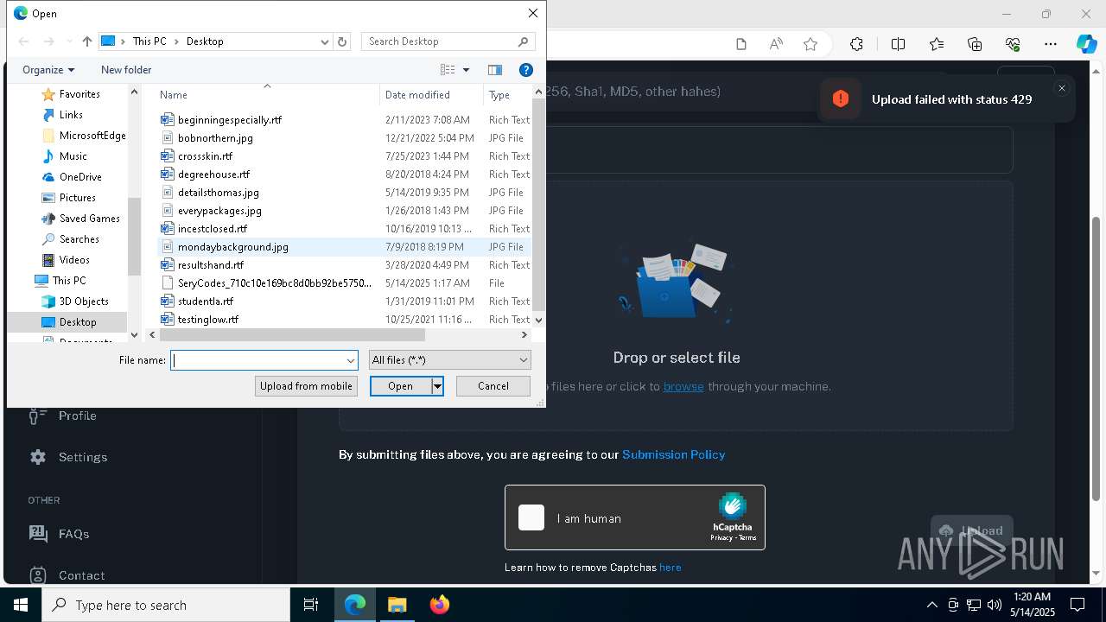Click Upload from mobile button

pyautogui.click(x=306, y=386)
